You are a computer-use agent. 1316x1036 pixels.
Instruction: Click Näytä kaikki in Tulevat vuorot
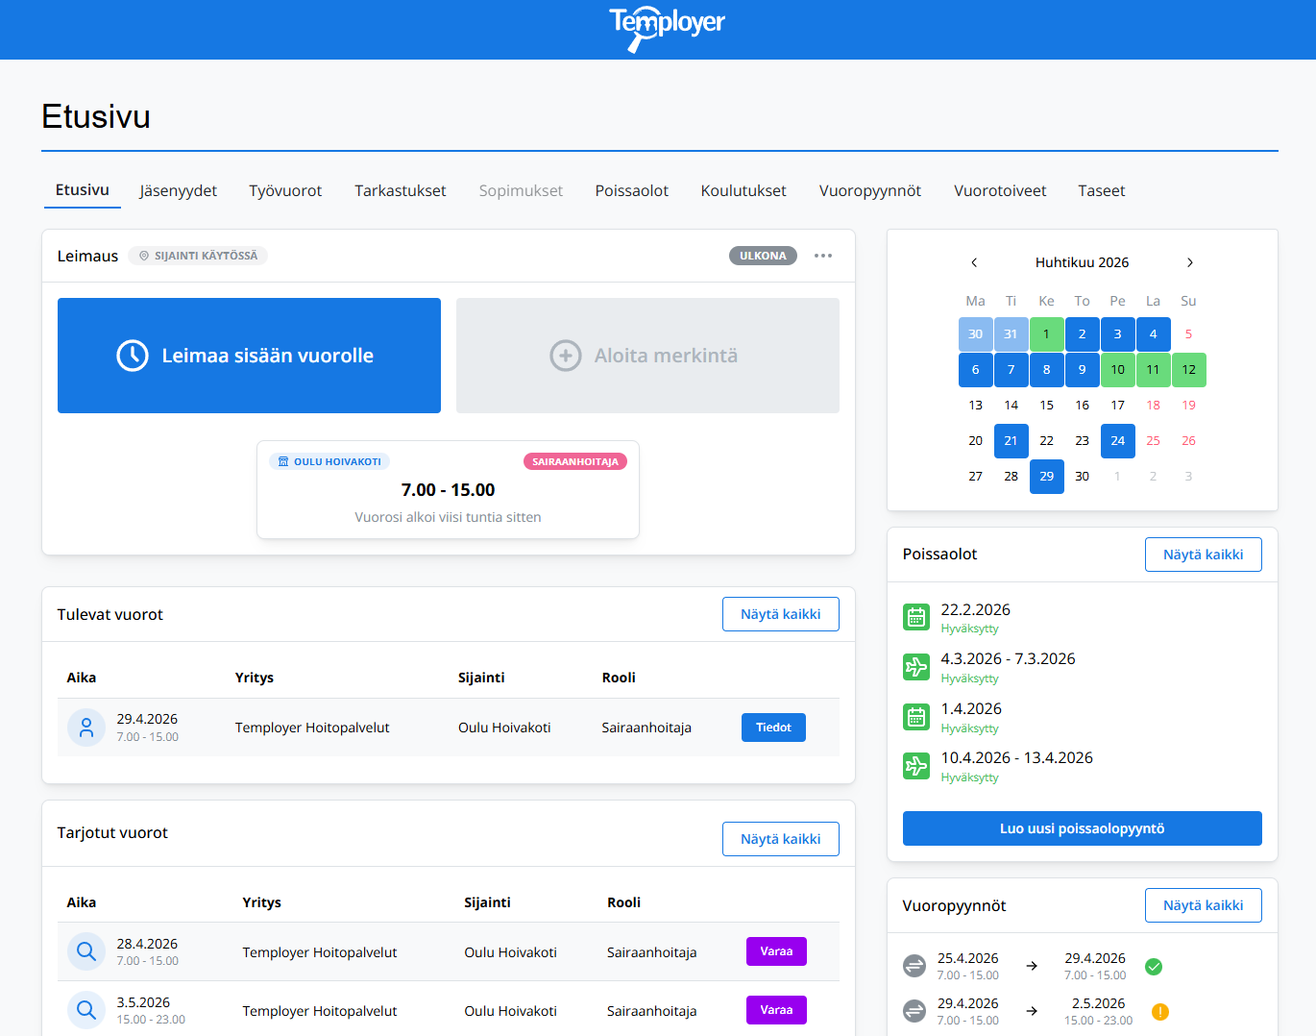coord(780,614)
